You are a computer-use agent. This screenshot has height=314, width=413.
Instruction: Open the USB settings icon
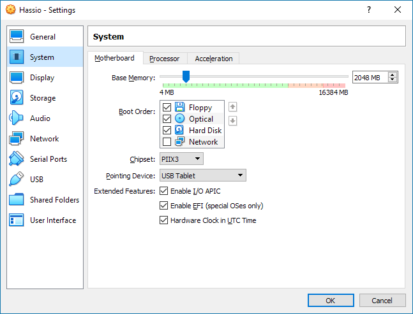[x=17, y=180]
